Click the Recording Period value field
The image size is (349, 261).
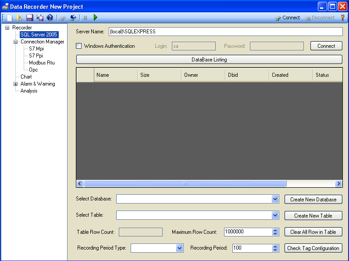(252, 248)
